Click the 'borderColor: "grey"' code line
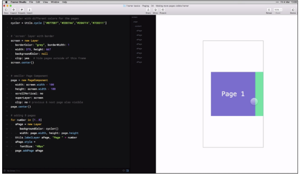Screen dimensions: 301x174 tap(42, 45)
